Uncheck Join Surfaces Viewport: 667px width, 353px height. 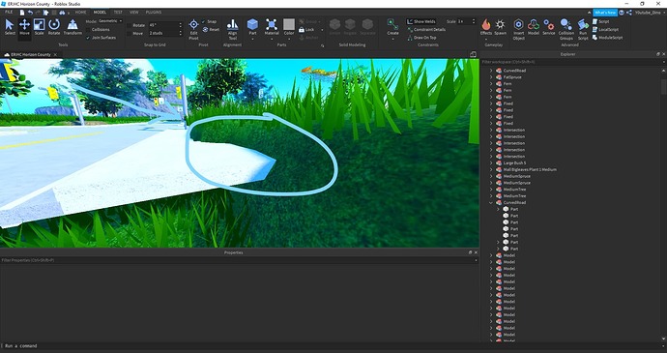(x=88, y=38)
